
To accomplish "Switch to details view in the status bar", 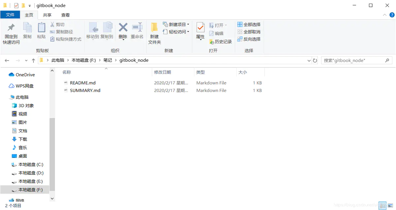I will pos(382,205).
